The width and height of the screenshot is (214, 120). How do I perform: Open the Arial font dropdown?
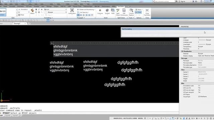tap(56, 10)
